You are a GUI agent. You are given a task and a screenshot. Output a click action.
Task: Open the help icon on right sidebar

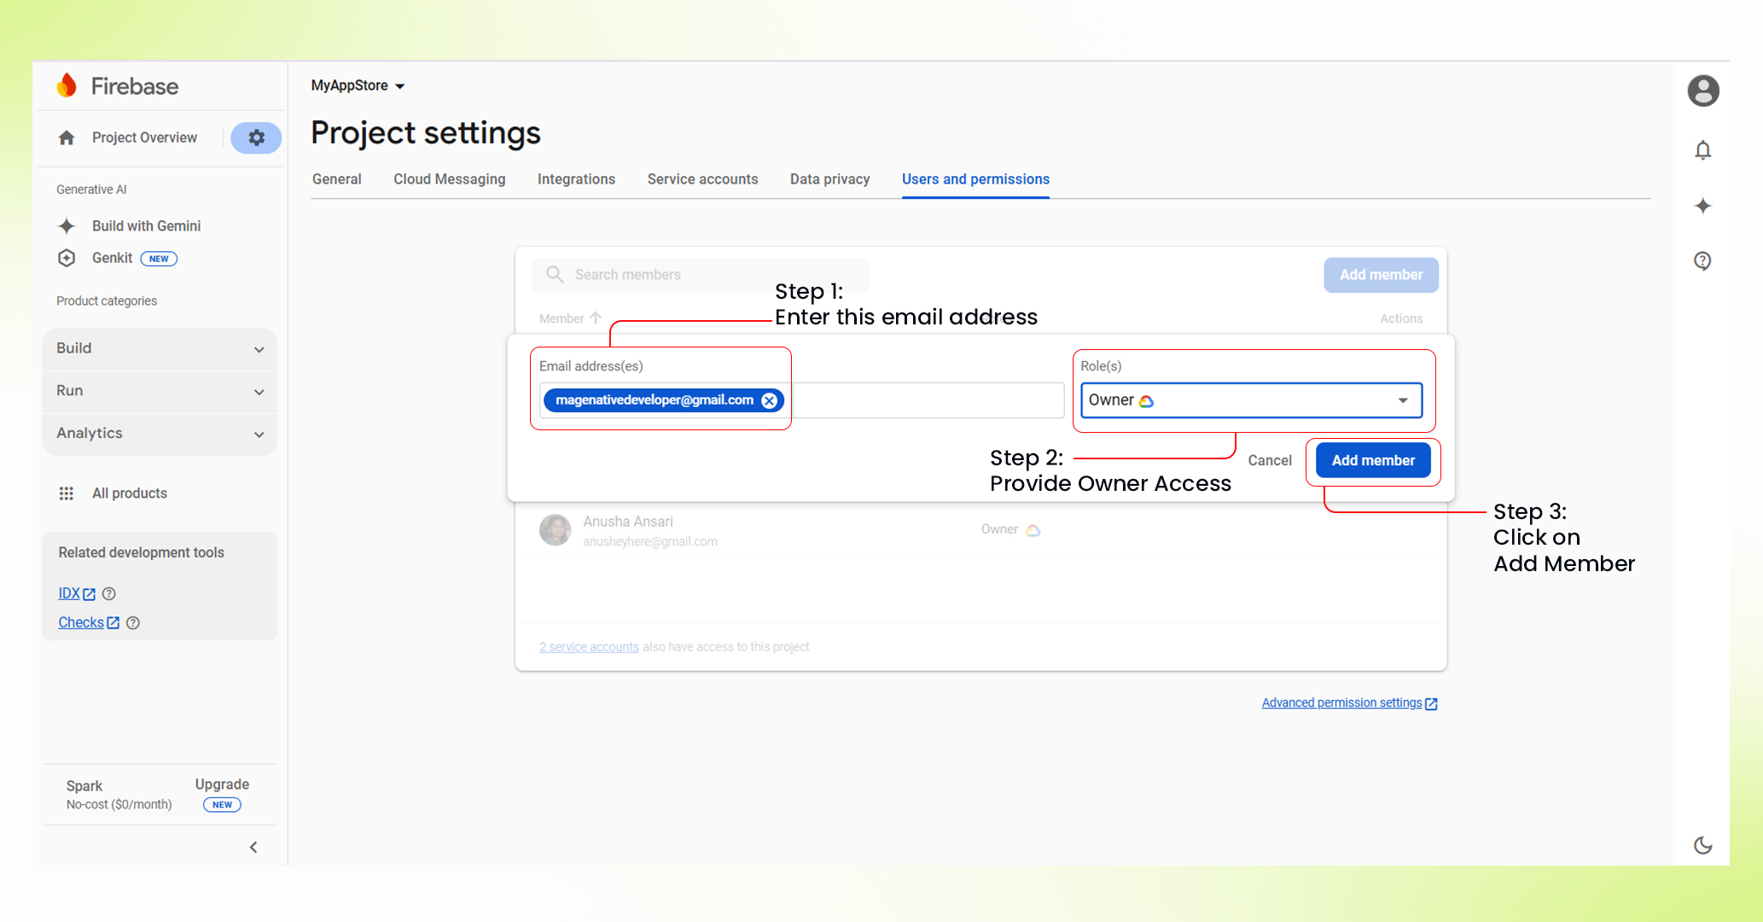point(1702,260)
